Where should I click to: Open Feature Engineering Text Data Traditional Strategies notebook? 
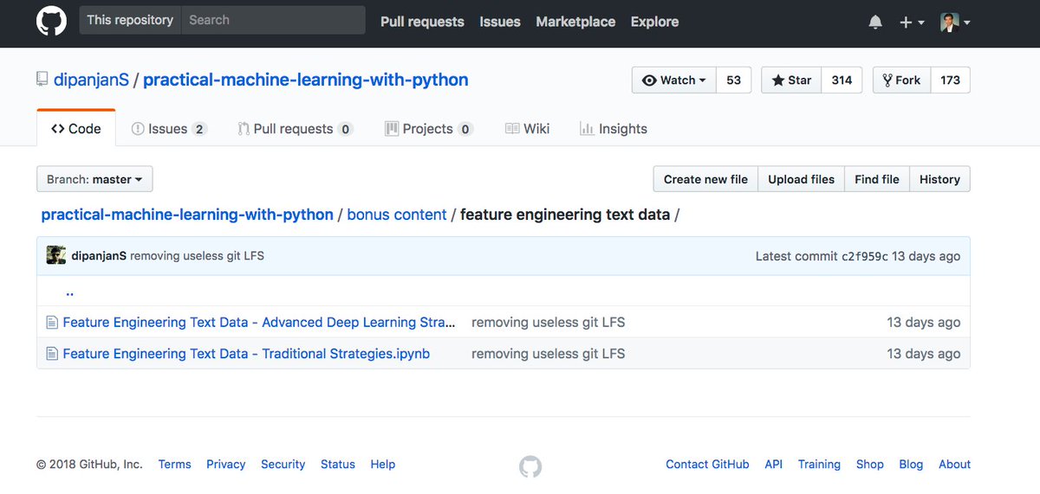(246, 354)
